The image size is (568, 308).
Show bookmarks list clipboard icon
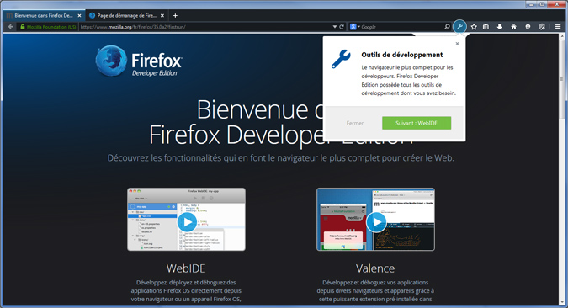[x=486, y=27]
